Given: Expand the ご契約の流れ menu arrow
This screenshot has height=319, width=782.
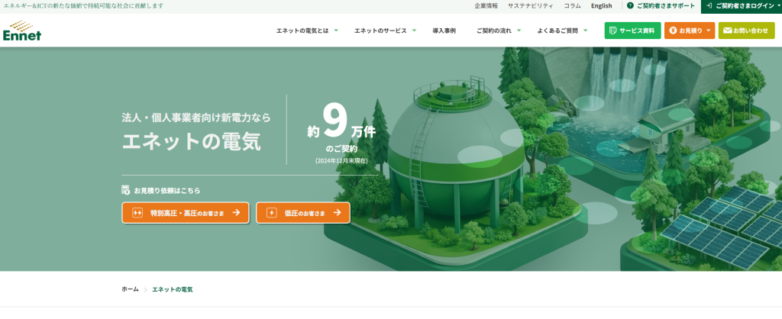Looking at the screenshot, I should point(519,31).
